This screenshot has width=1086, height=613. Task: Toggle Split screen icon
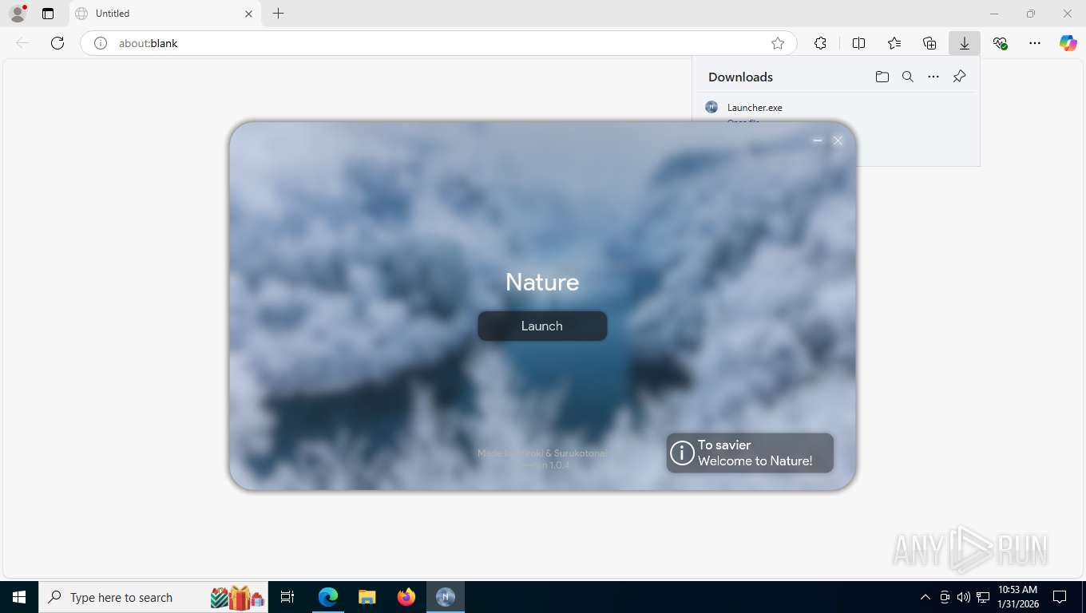[x=859, y=43]
